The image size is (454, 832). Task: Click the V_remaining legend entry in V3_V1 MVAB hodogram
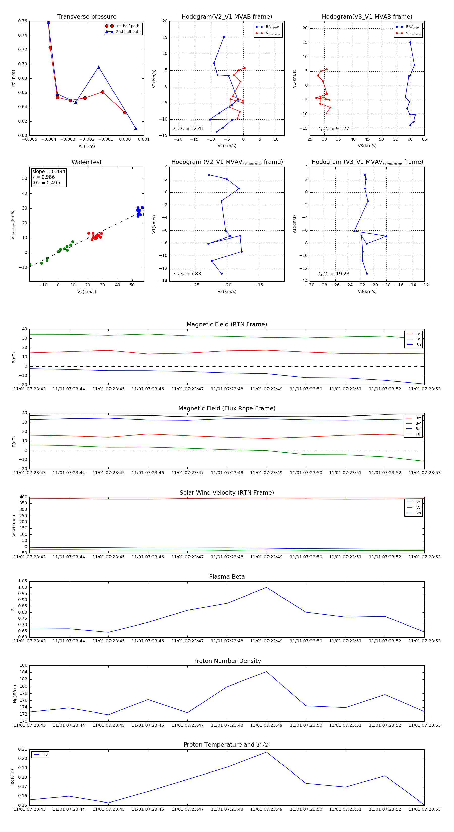[408, 33]
